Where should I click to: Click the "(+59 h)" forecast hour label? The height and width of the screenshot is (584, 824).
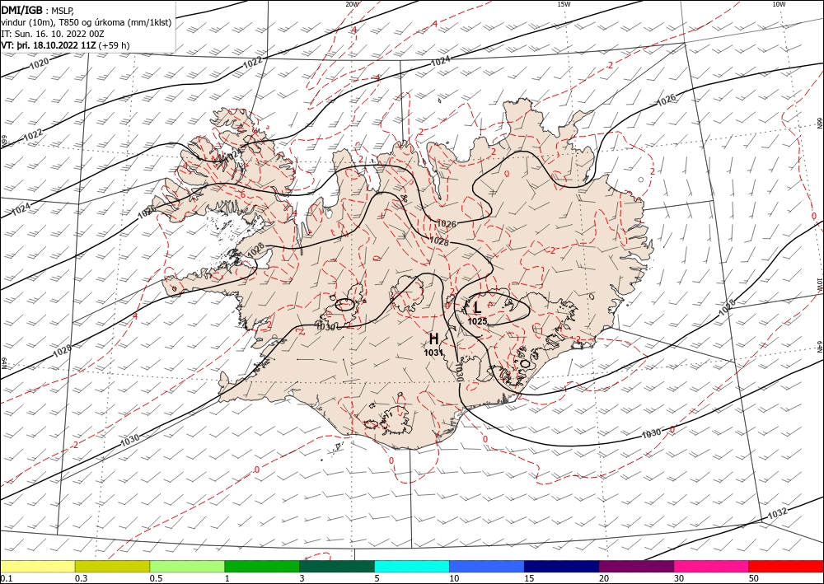114,45
